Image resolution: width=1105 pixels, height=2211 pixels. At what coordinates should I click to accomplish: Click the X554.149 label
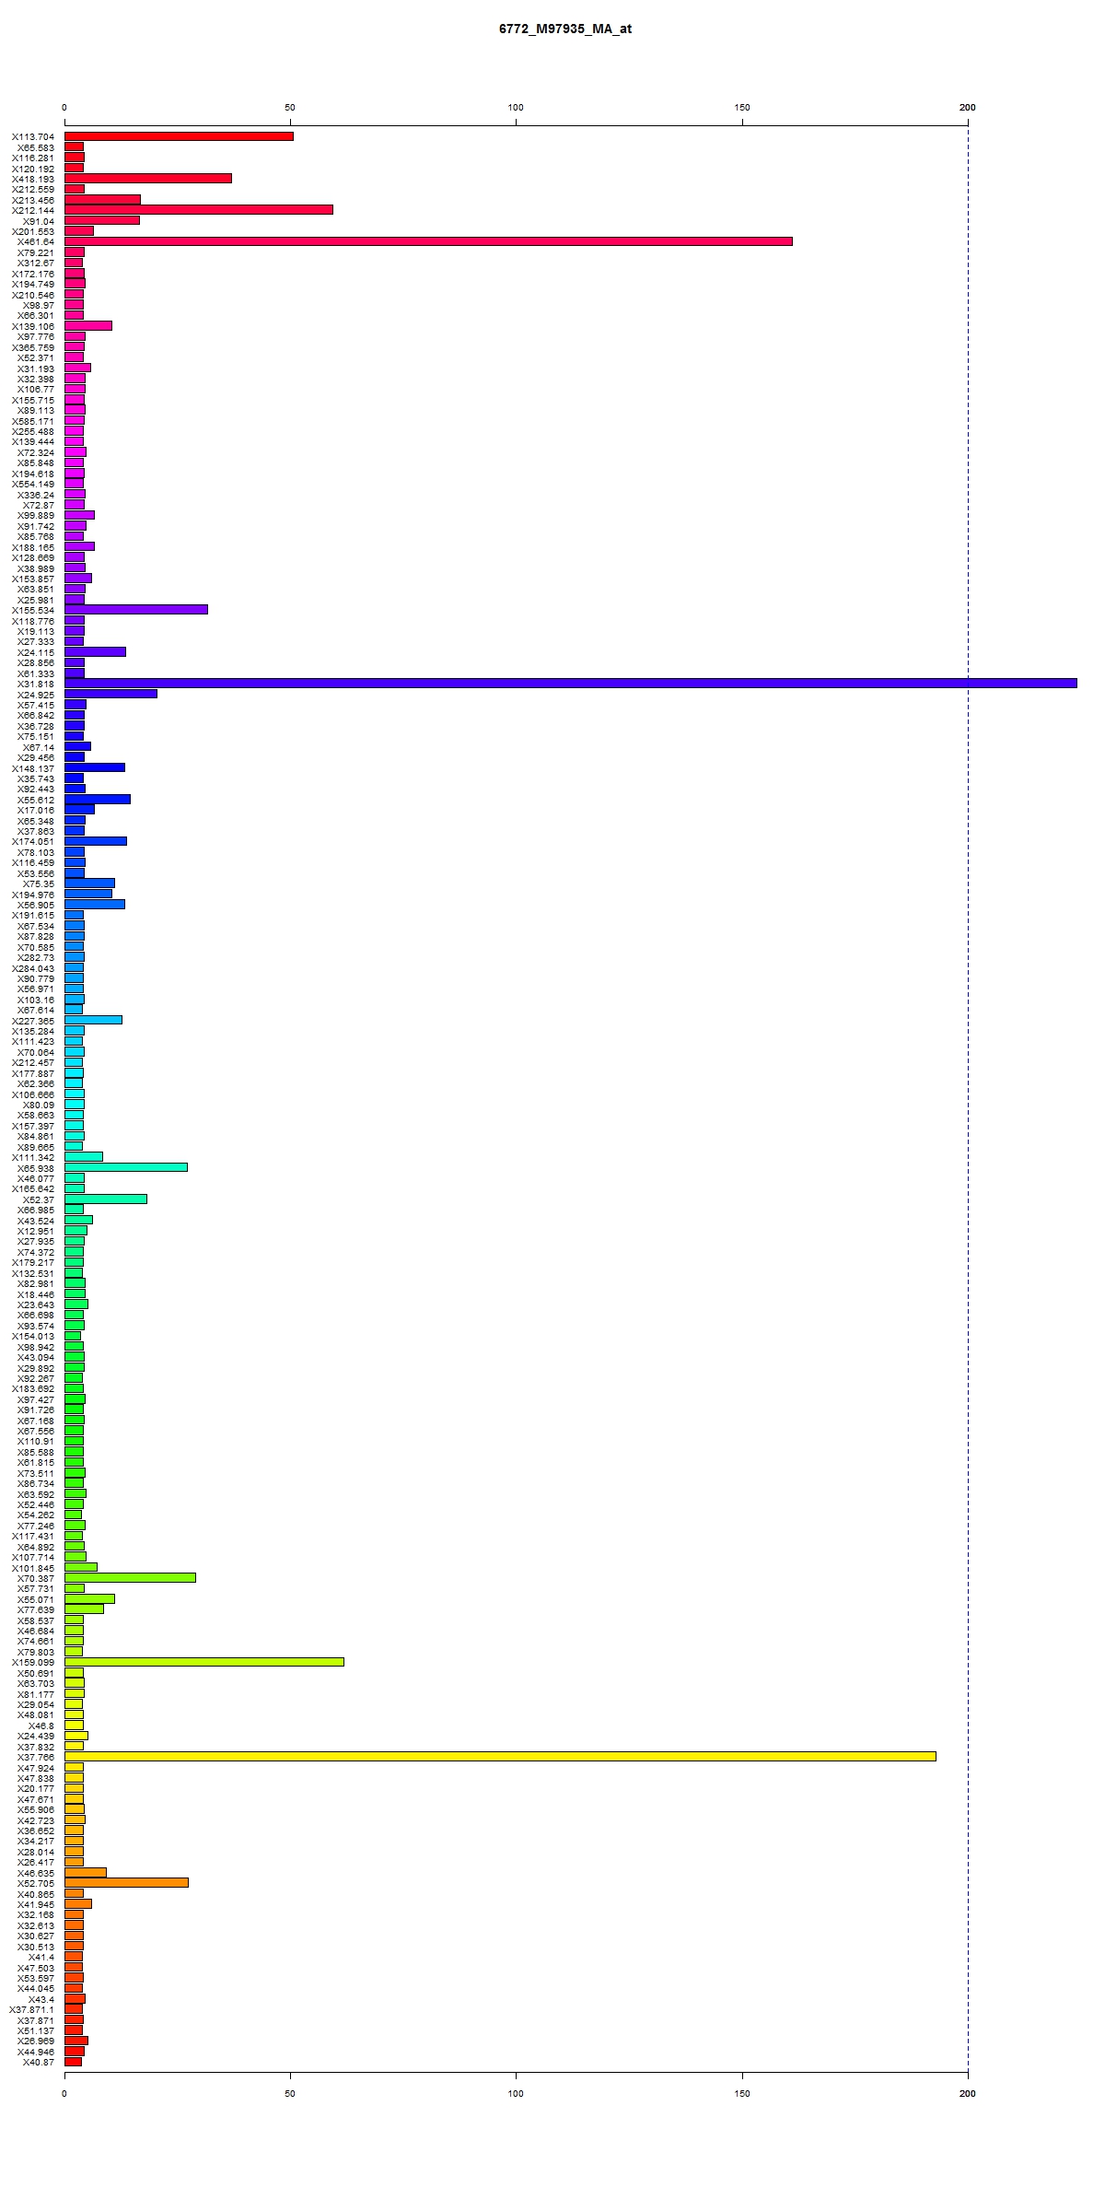point(33,484)
